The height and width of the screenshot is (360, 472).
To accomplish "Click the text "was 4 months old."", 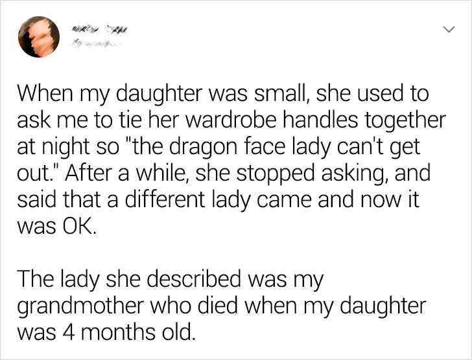I will click(105, 334).
